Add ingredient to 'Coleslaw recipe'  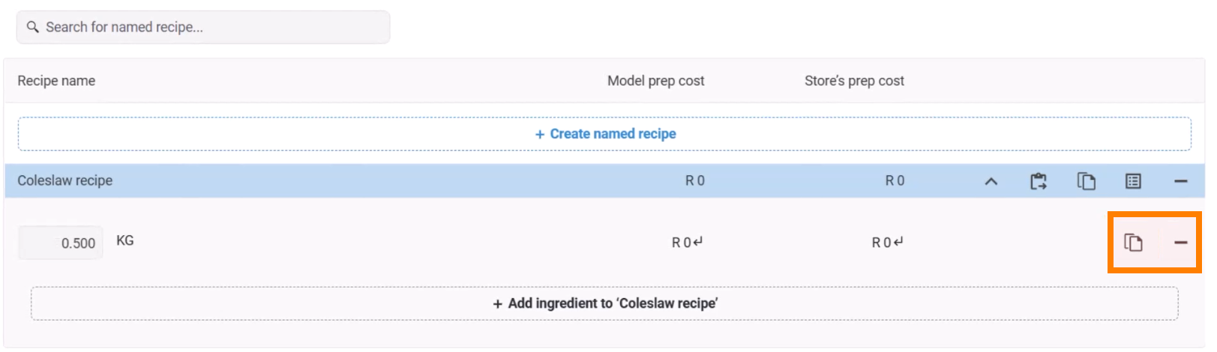(x=604, y=303)
